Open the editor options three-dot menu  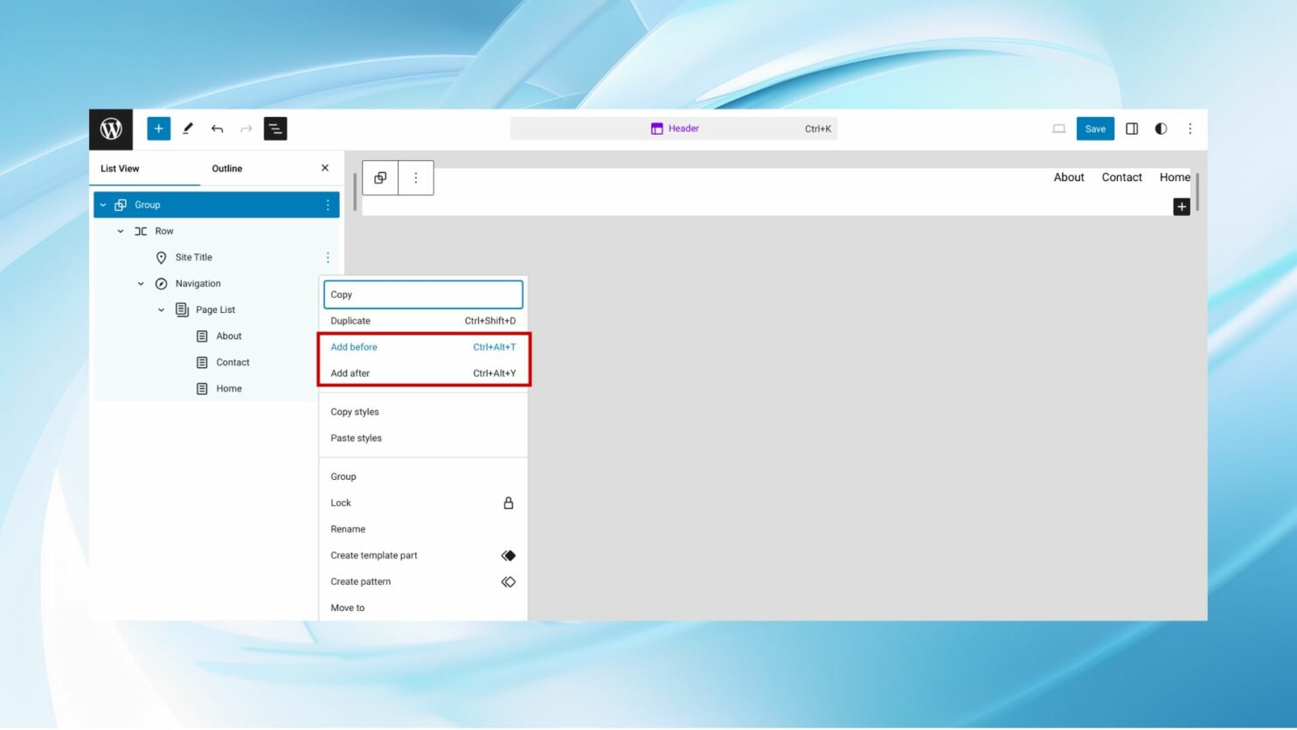[1189, 129]
